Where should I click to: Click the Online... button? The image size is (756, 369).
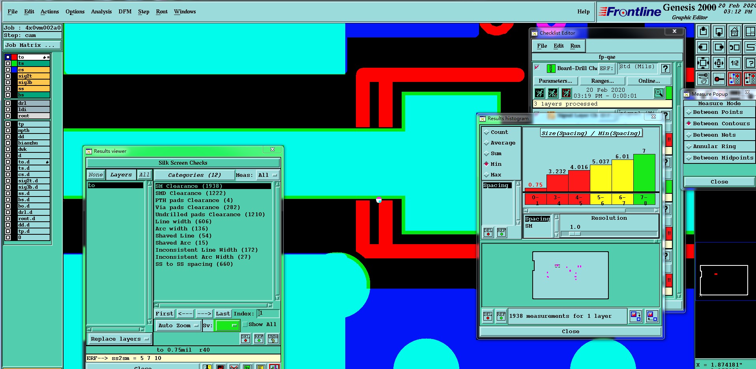649,81
